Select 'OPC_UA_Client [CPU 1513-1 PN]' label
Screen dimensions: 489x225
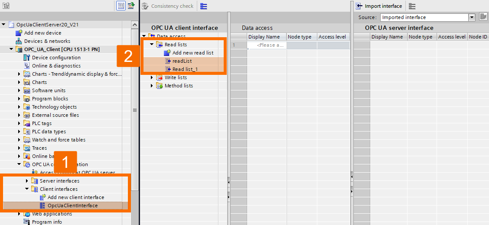(x=62, y=49)
